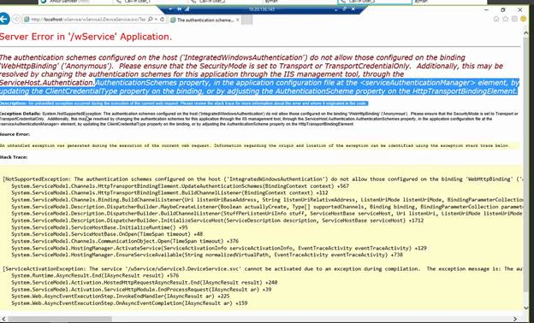Click the 'ServiceHostBase.OnOpen(TimeSpan timeout) +48' line
This screenshot has height=323, width=534.
tap(107, 234)
